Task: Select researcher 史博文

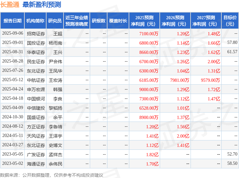Action: click(55, 145)
